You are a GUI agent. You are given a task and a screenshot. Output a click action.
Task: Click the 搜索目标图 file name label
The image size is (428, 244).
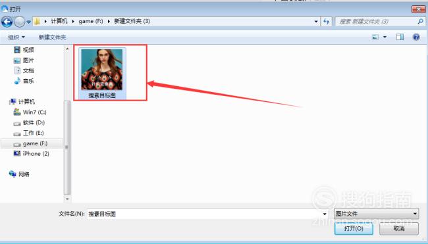[102, 95]
